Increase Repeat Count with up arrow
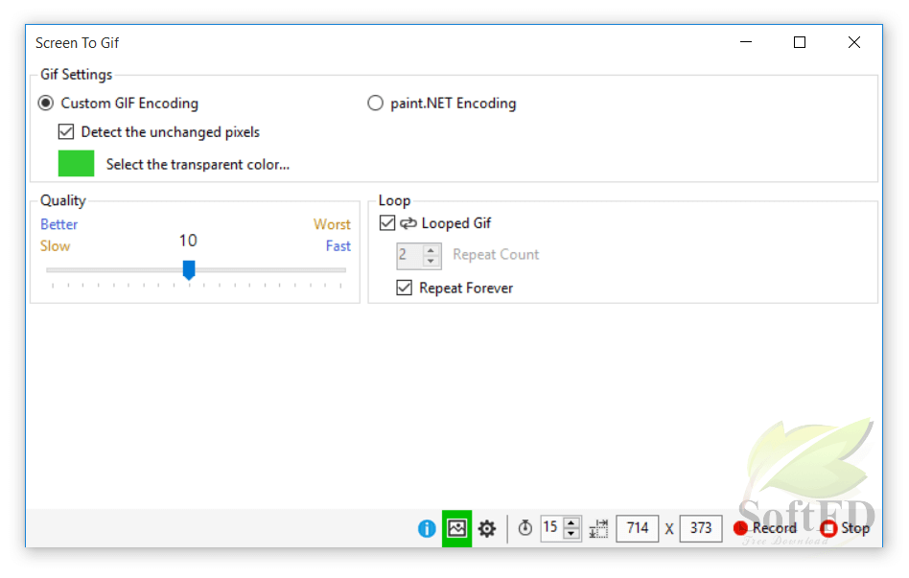 [x=431, y=250]
